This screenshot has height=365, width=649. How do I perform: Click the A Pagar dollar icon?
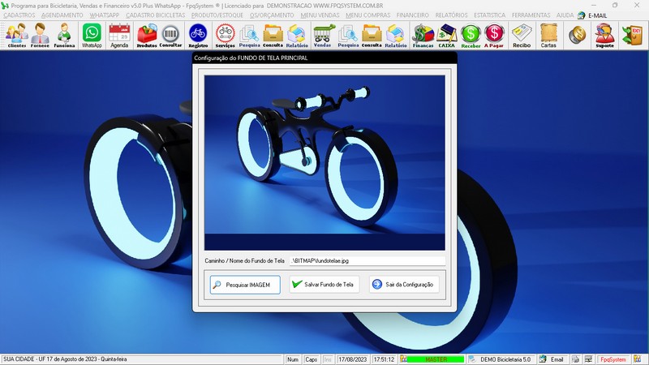(494, 36)
